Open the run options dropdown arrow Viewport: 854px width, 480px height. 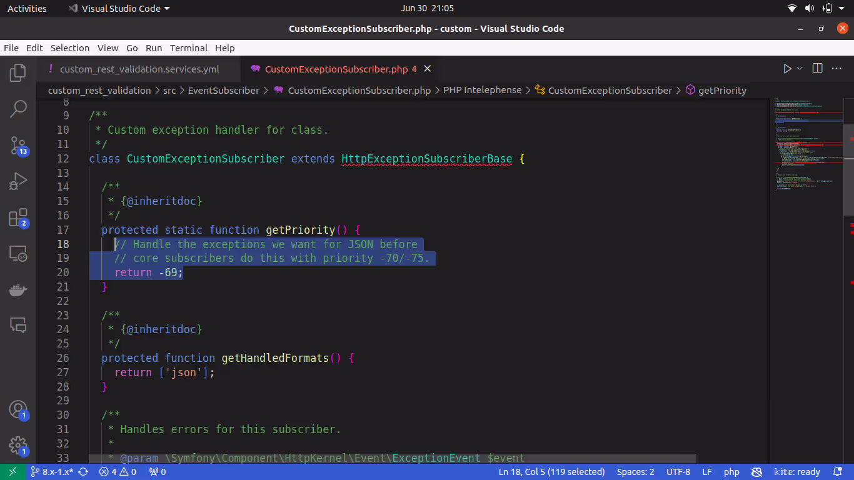pyautogui.click(x=800, y=69)
